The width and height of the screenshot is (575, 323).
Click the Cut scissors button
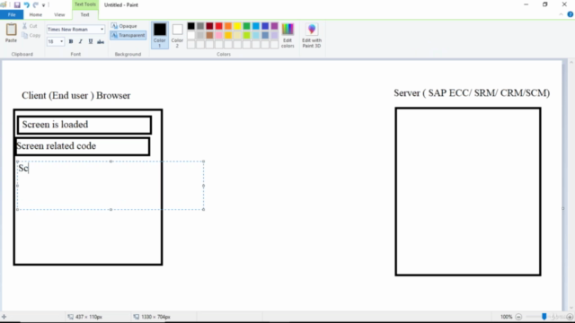click(x=30, y=26)
